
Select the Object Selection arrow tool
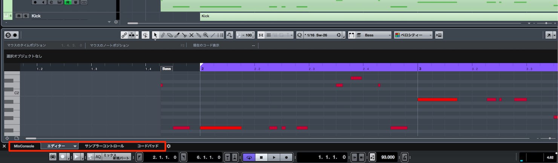155,35
